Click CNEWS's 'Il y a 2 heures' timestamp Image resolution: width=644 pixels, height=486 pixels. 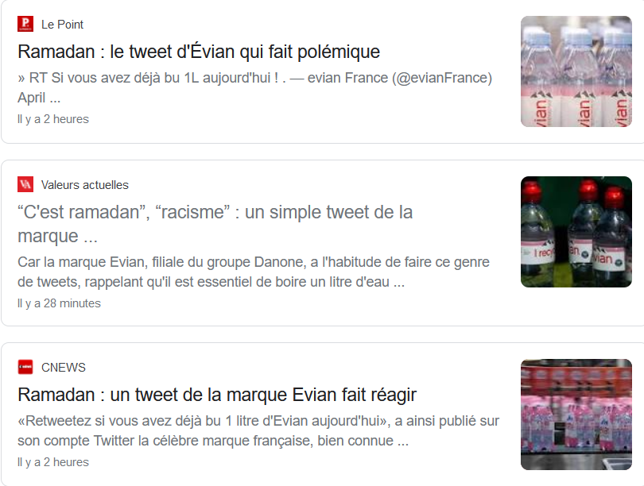[53, 462]
